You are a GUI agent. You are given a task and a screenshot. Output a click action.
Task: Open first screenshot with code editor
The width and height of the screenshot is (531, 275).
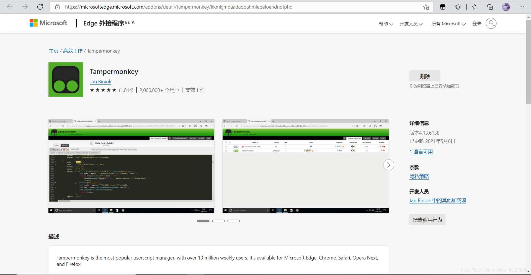tap(131, 166)
